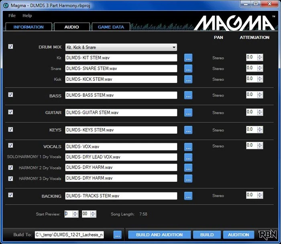Click the Start Preview seconds field

point(86,214)
